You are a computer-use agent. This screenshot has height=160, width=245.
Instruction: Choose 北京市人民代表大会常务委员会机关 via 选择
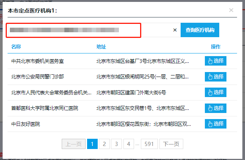click(x=215, y=92)
